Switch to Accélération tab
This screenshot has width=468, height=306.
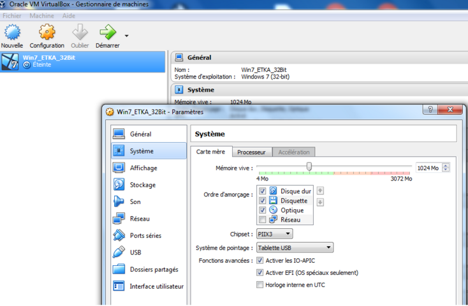294,152
